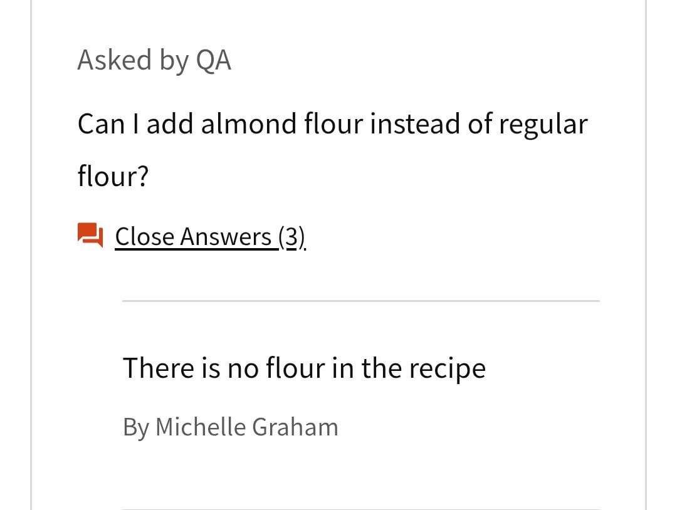Click the word "Answers" in the toggle link
The image size is (677, 510).
coord(226,237)
